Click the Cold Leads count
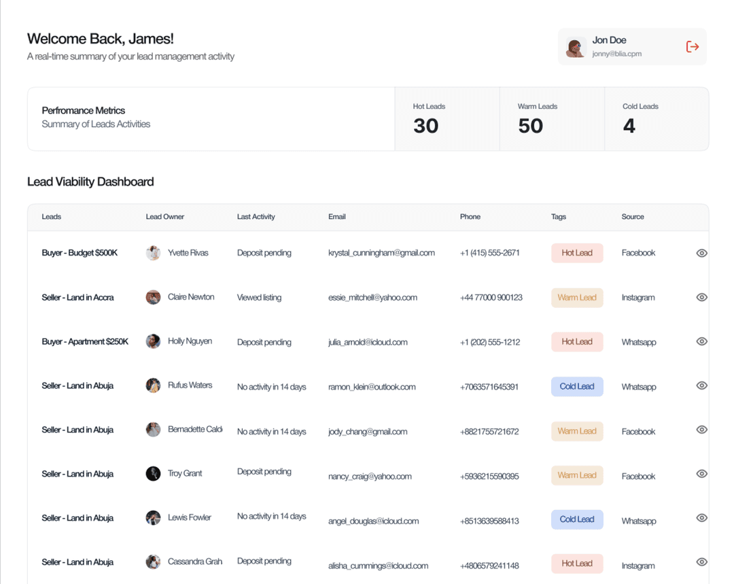The image size is (734, 584). tap(629, 126)
